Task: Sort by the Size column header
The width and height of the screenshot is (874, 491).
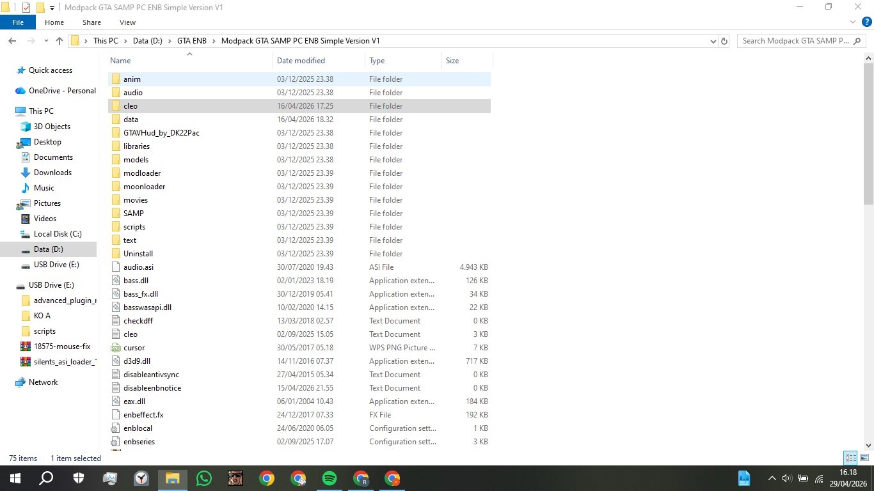Action: 467,61
